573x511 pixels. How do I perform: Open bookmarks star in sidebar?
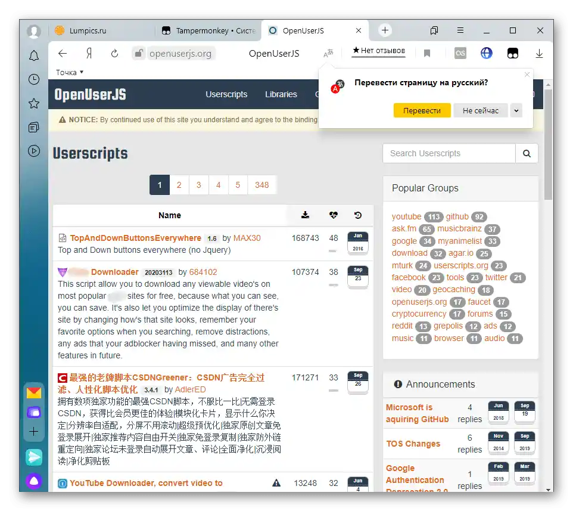coord(33,104)
